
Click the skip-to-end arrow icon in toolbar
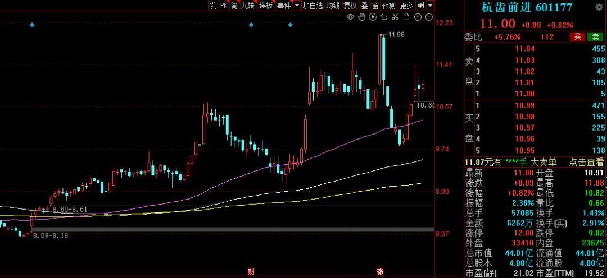pyautogui.click(x=421, y=6)
